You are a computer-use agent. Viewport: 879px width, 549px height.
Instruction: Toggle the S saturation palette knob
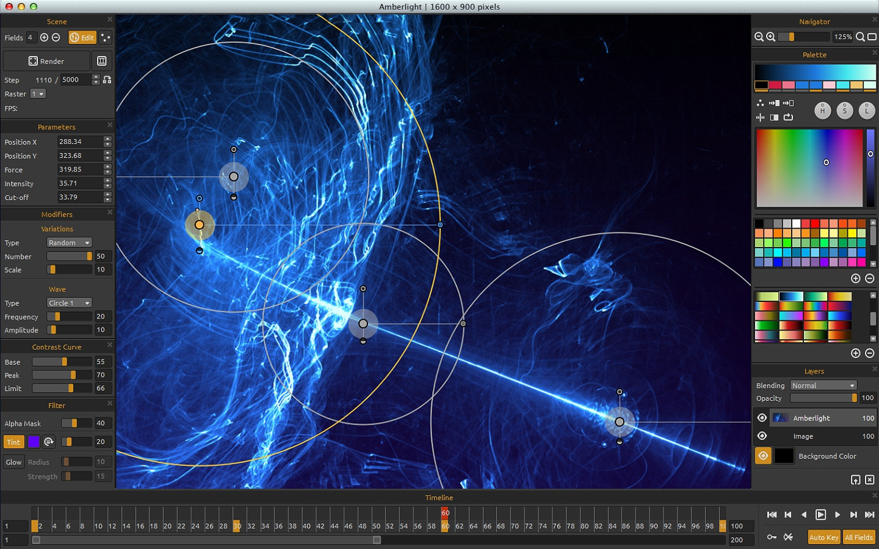pos(845,110)
